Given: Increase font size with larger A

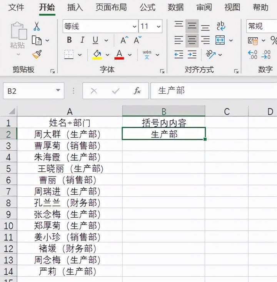Looking at the screenshot, I should [124, 40].
